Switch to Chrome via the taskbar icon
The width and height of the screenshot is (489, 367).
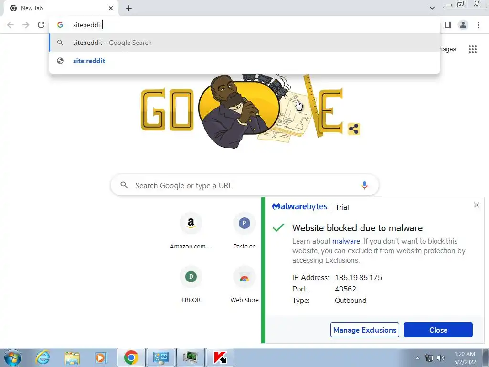click(x=131, y=357)
